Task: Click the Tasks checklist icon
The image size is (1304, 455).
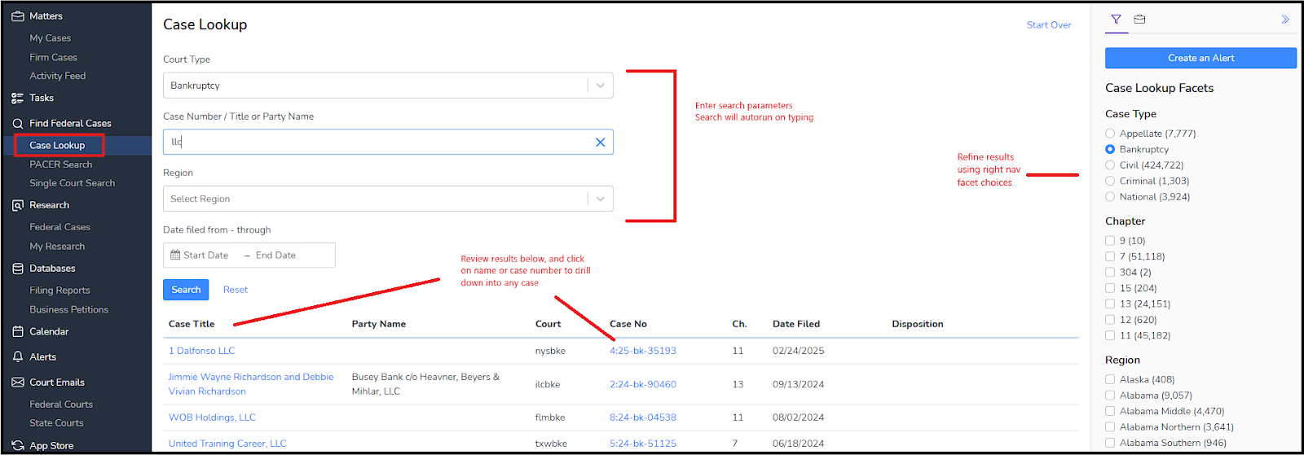Action: coord(18,98)
